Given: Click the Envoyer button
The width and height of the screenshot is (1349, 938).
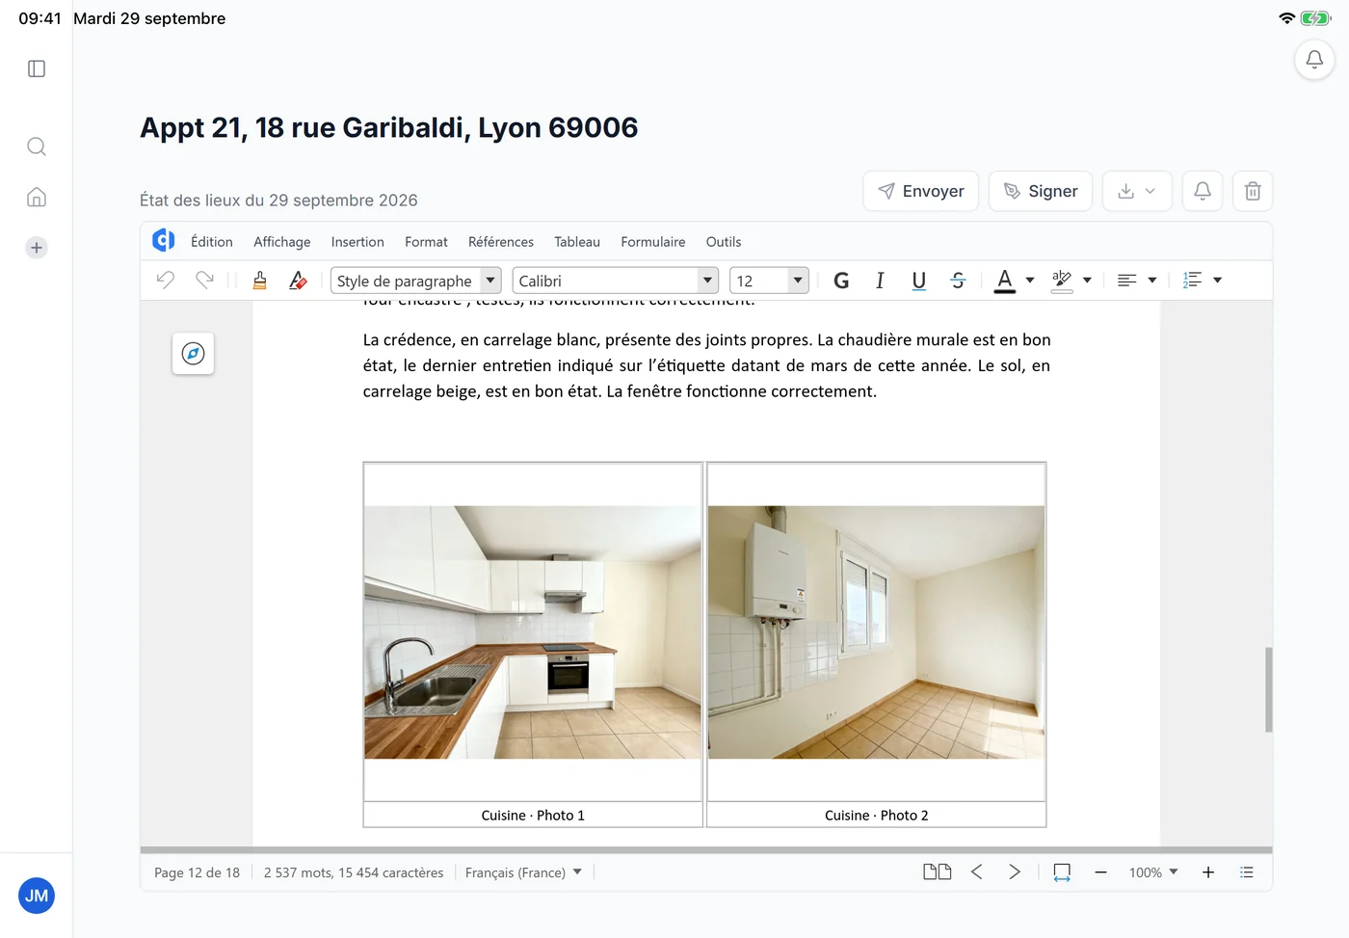Looking at the screenshot, I should [921, 191].
